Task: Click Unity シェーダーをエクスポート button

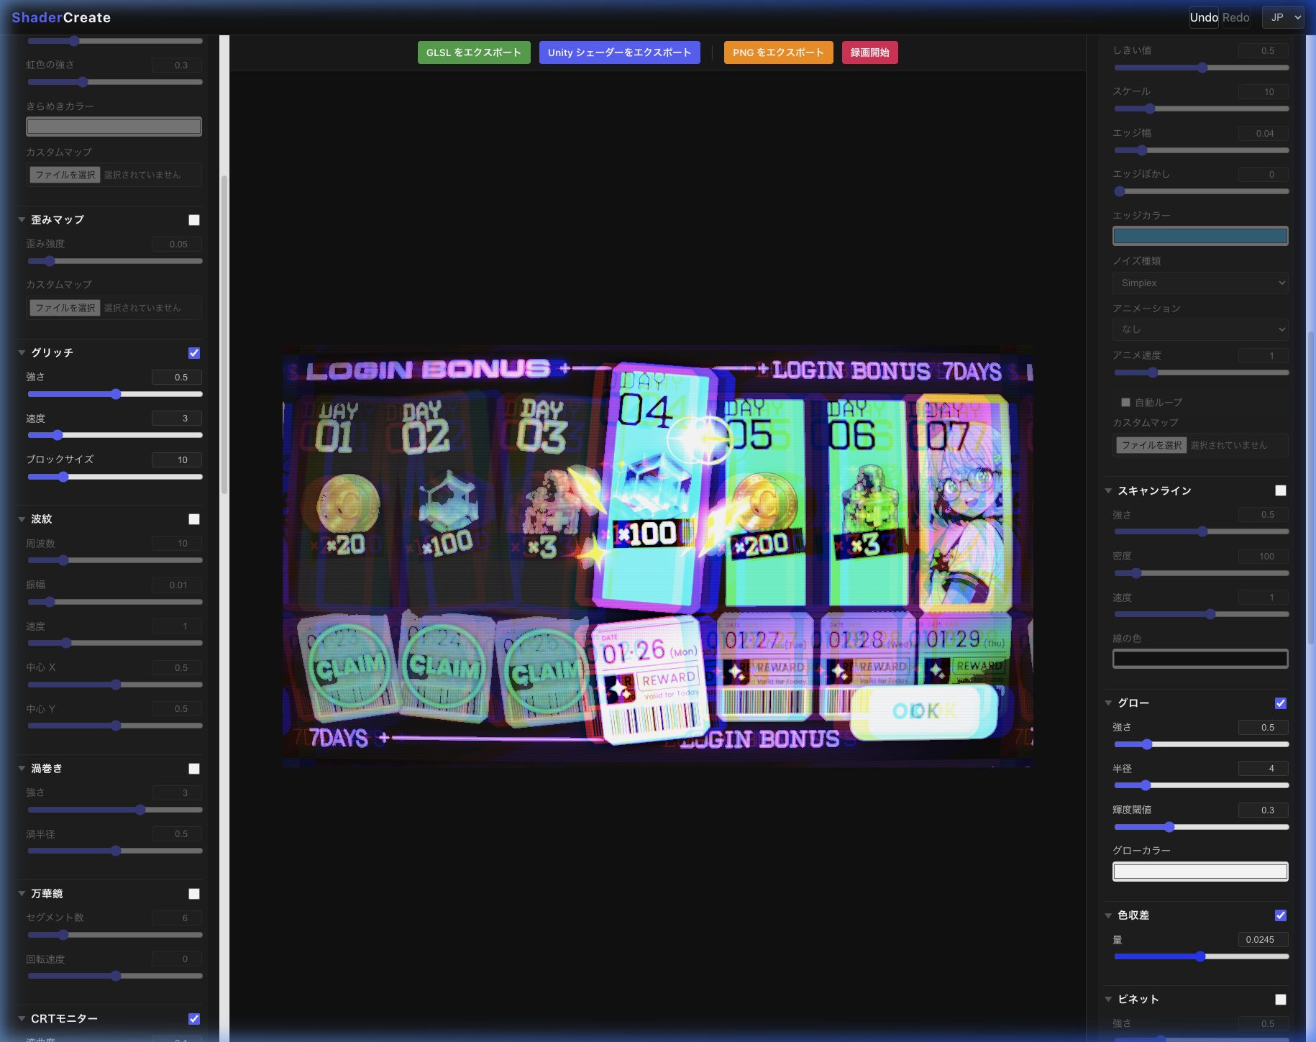Action: point(619,52)
